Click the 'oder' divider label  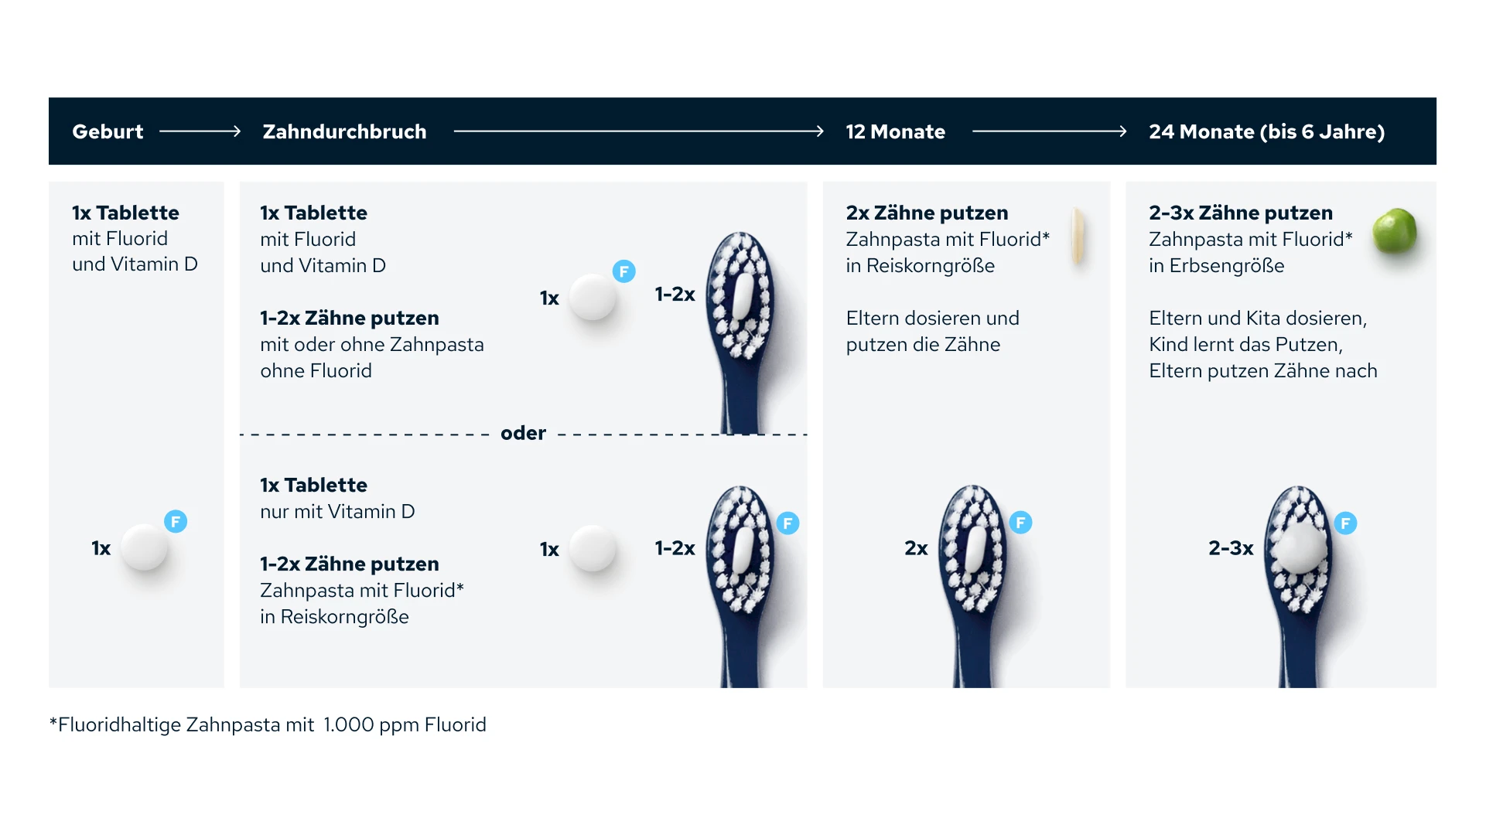[x=523, y=433]
